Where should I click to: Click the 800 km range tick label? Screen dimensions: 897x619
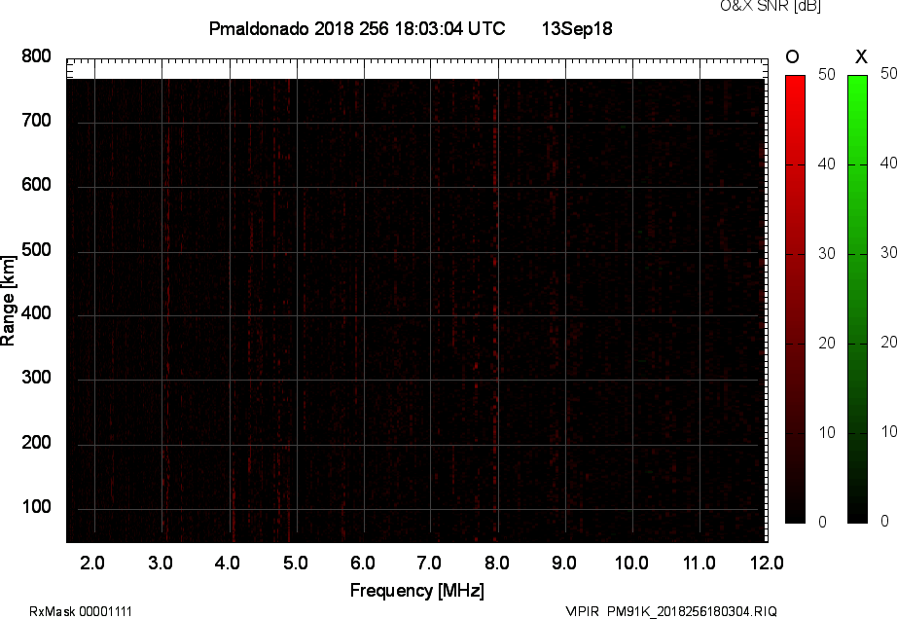point(34,56)
